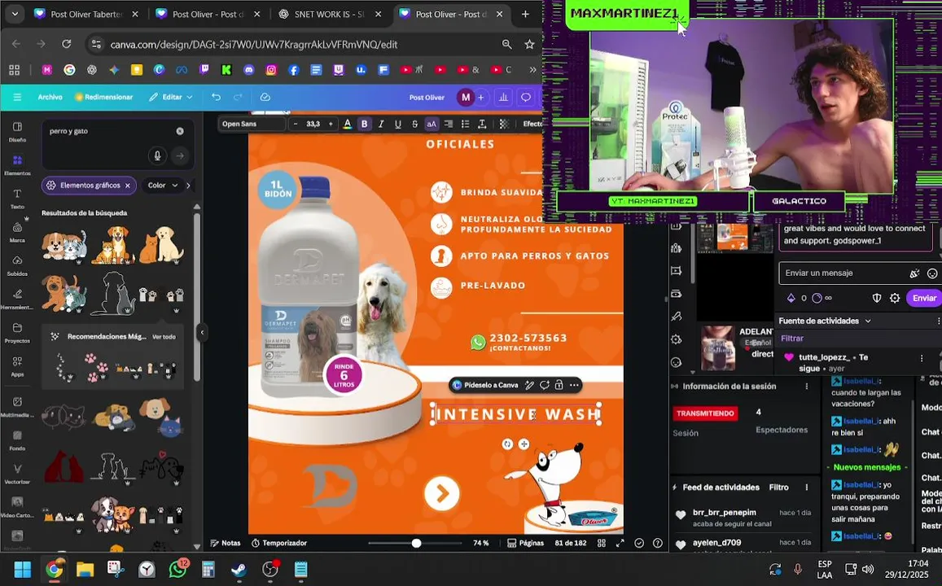Image resolution: width=942 pixels, height=586 pixels.
Task: Click Pídeselo a Canva button
Action: (x=485, y=386)
